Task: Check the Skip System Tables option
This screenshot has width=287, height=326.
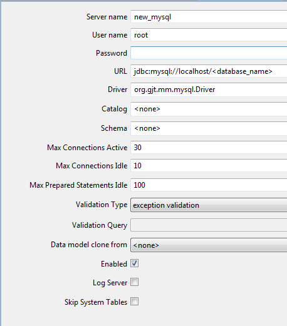Action: [134, 302]
